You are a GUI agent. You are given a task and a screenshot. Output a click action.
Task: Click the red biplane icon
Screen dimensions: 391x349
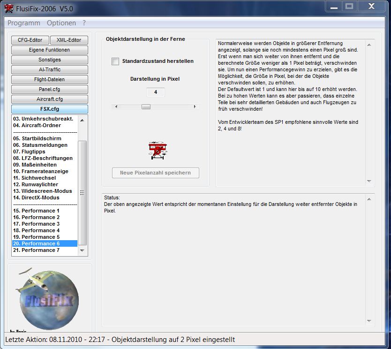click(158, 151)
